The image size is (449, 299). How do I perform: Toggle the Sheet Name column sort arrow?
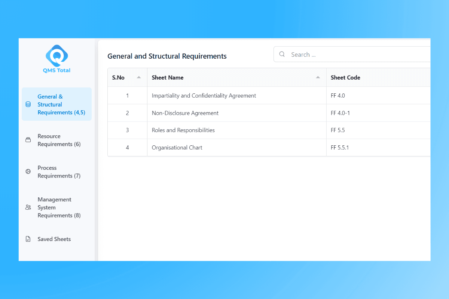click(318, 77)
